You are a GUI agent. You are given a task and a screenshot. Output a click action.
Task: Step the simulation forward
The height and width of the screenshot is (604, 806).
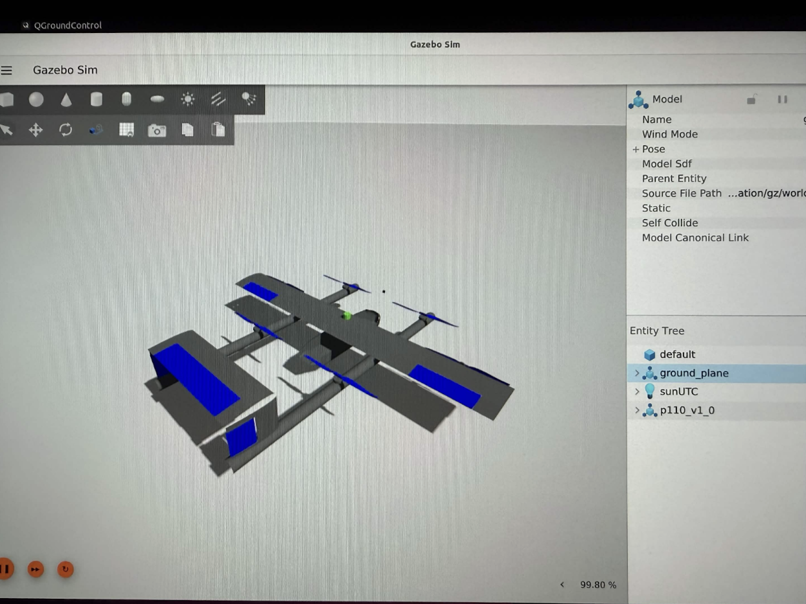click(x=36, y=570)
